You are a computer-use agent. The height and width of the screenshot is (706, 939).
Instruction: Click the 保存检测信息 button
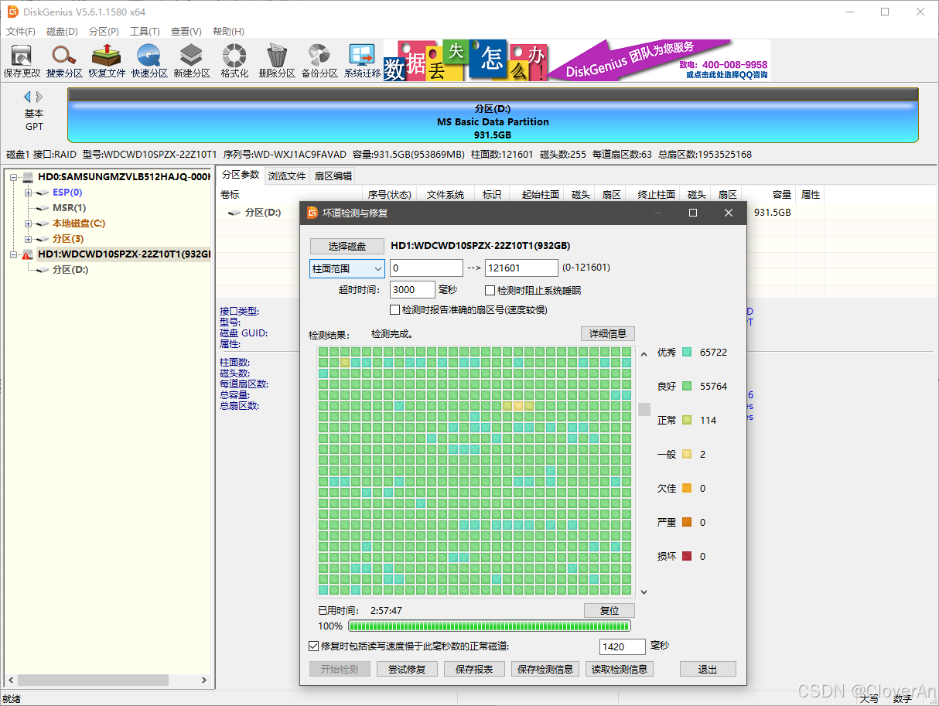pyautogui.click(x=545, y=669)
